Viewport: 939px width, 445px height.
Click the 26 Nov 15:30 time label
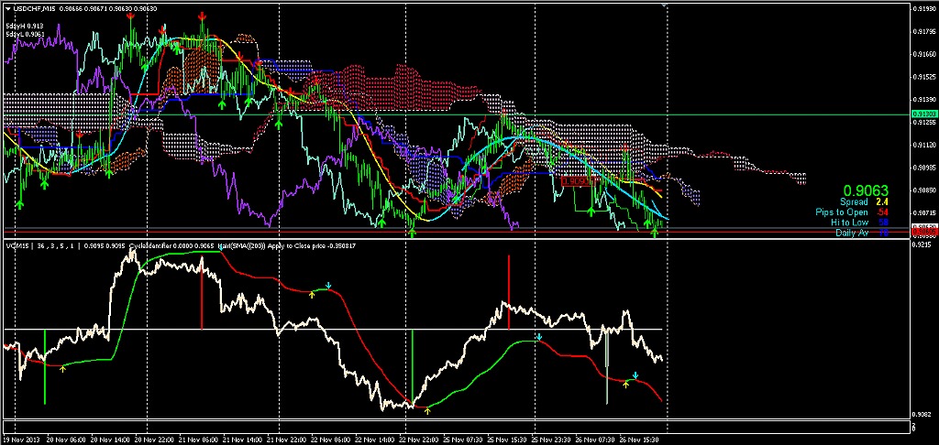(x=639, y=439)
